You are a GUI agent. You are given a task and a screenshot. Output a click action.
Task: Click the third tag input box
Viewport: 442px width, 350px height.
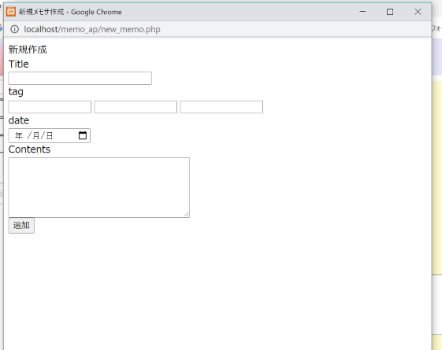pyautogui.click(x=221, y=107)
